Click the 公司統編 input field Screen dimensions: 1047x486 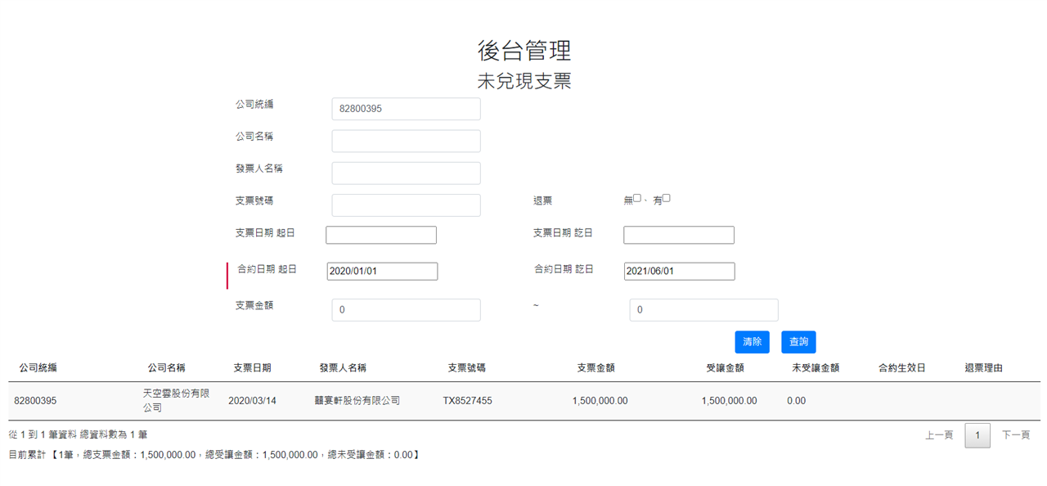click(406, 109)
